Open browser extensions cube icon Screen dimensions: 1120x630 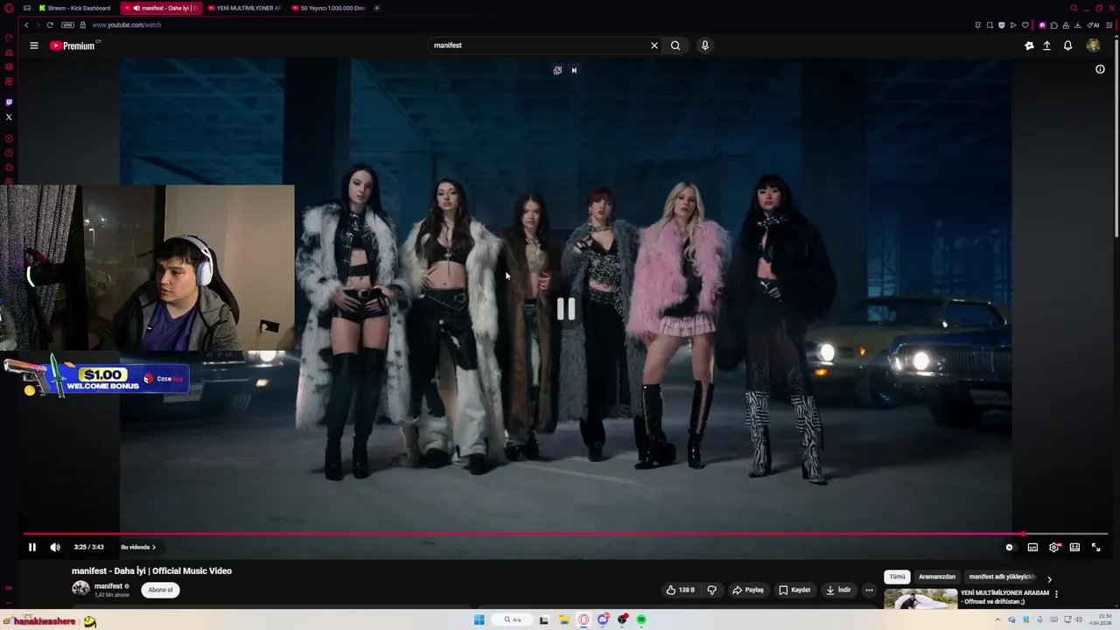pos(1053,24)
